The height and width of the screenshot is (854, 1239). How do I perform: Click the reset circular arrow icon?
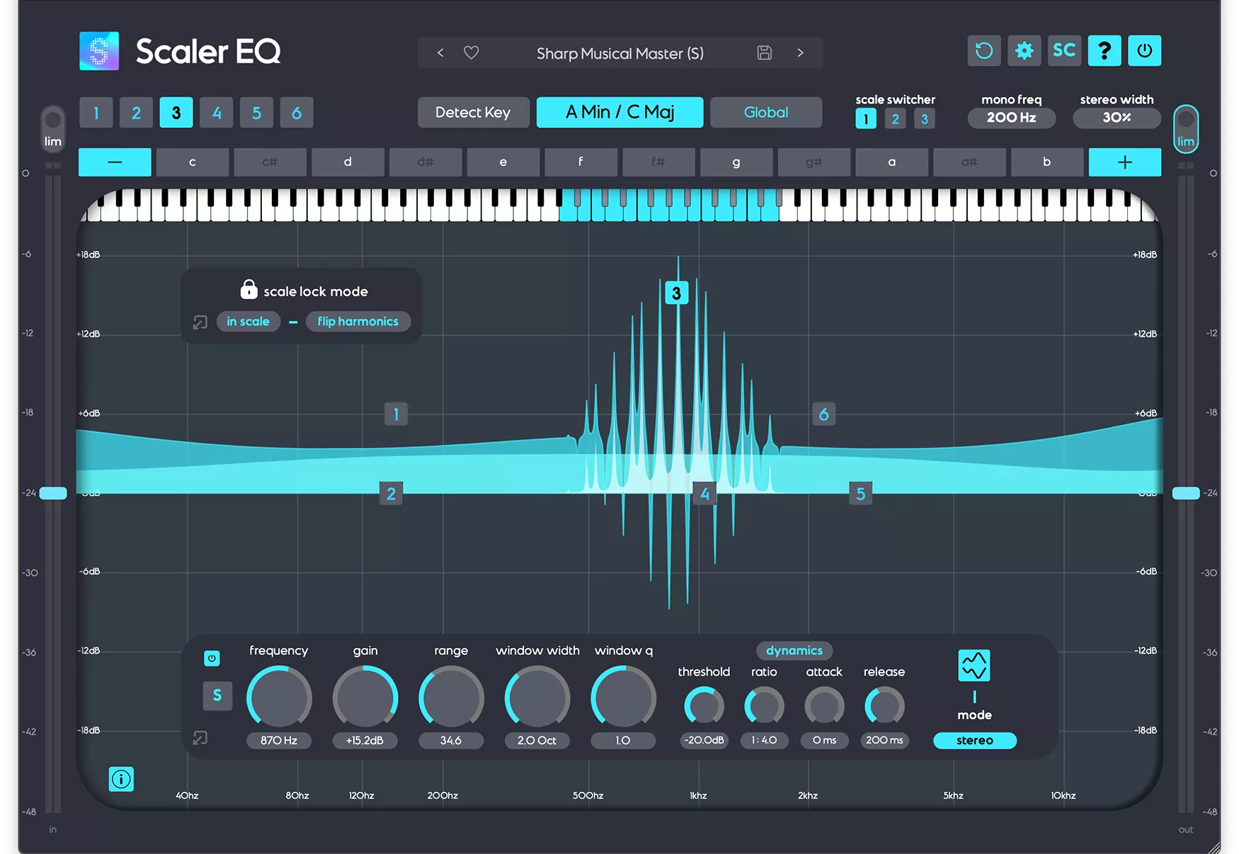983,50
